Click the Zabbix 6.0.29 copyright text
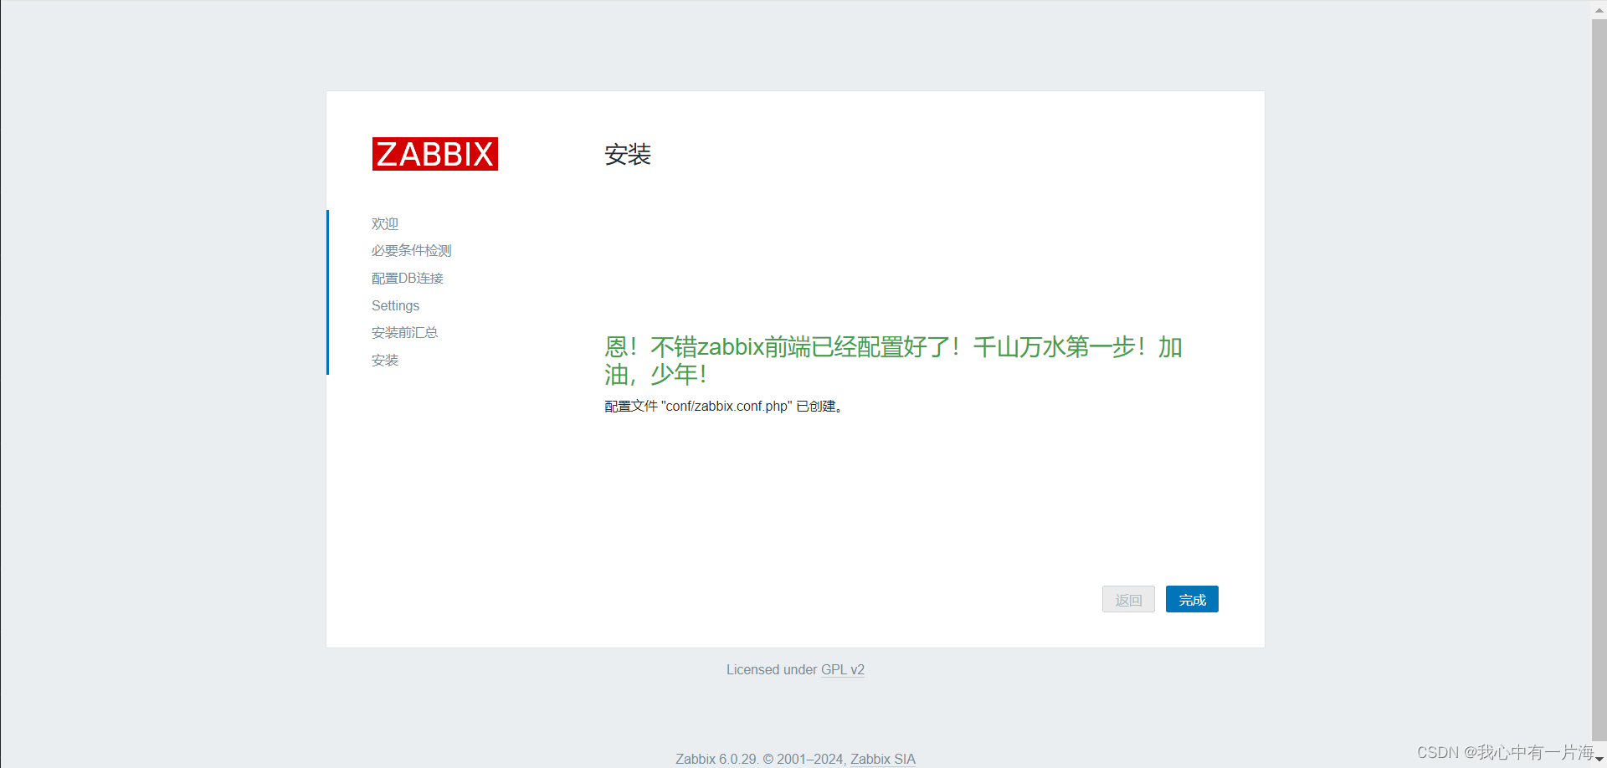 pyautogui.click(x=761, y=759)
